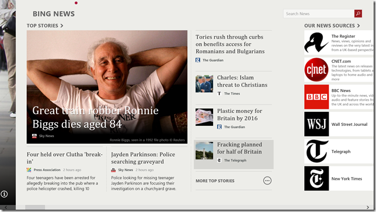Expand Our News Sources section chevron

point(358,26)
